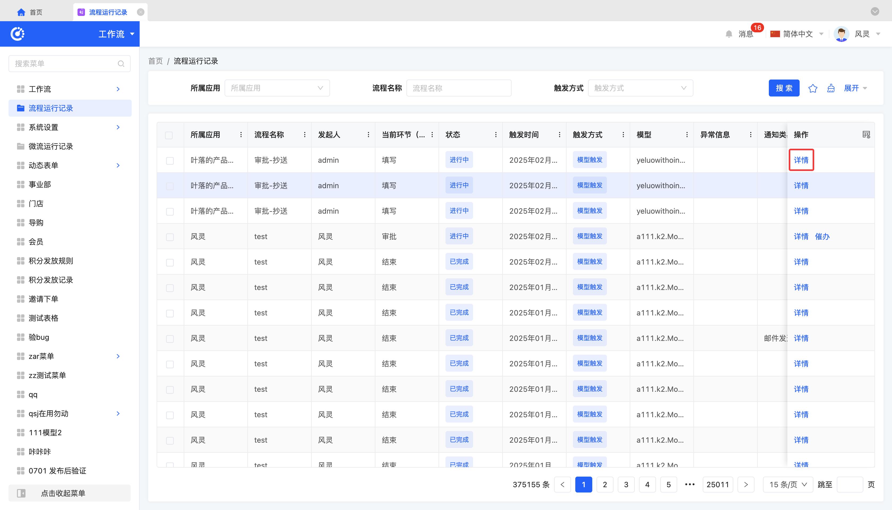The image size is (892, 510).
Task: Open the 触发方式 filter dropdown
Action: 640,88
